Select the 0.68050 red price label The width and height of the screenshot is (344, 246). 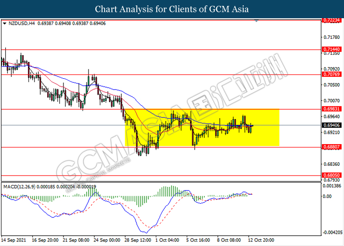(x=332, y=175)
